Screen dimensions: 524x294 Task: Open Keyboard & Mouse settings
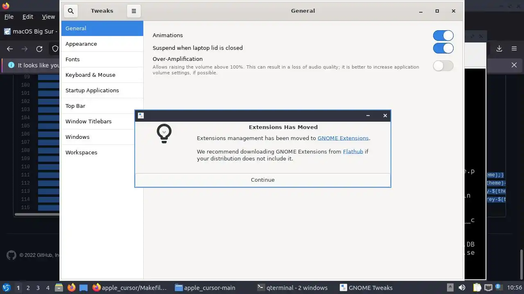click(102, 75)
